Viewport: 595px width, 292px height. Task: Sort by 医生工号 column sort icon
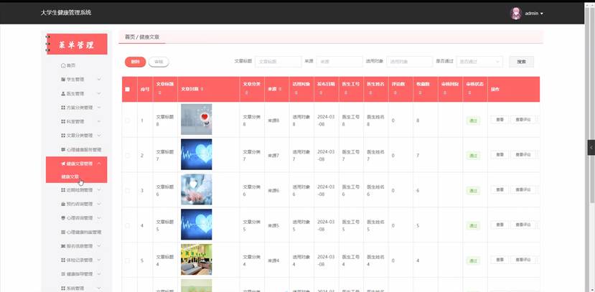pyautogui.click(x=345, y=93)
